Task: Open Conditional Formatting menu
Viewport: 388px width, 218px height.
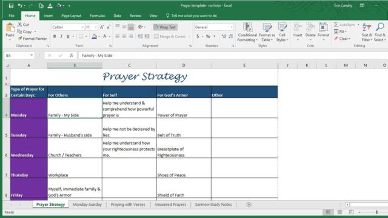Action: pos(247,32)
